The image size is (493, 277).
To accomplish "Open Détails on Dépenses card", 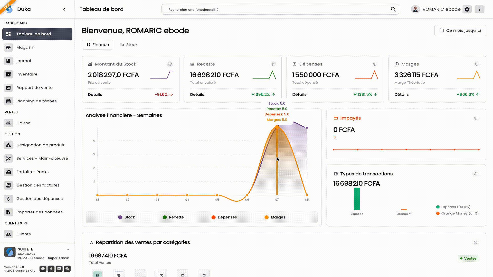I will pyautogui.click(x=299, y=94).
